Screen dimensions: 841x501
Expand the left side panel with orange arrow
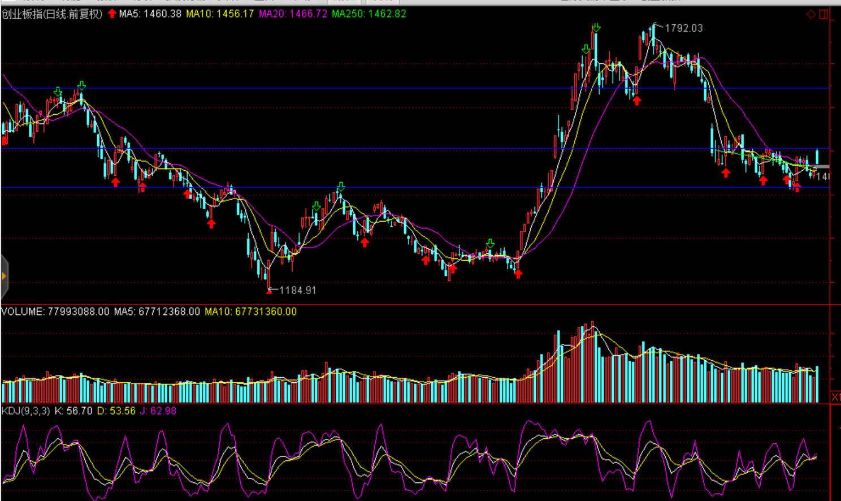(4, 277)
